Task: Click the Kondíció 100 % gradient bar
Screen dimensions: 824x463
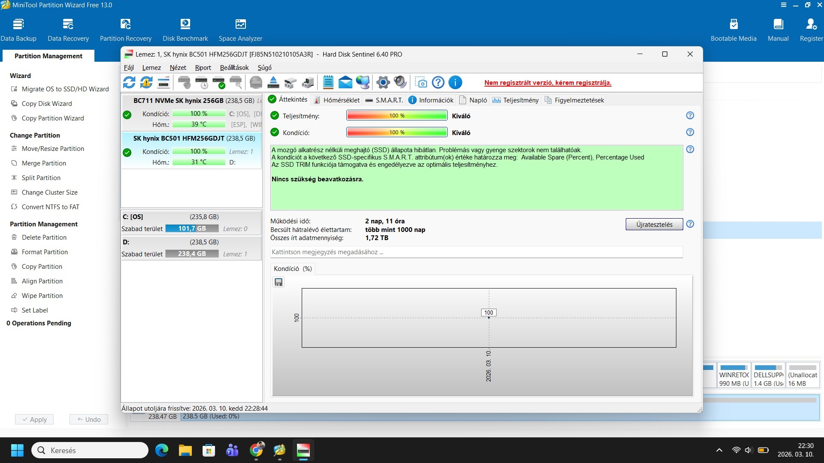Action: pyautogui.click(x=397, y=132)
